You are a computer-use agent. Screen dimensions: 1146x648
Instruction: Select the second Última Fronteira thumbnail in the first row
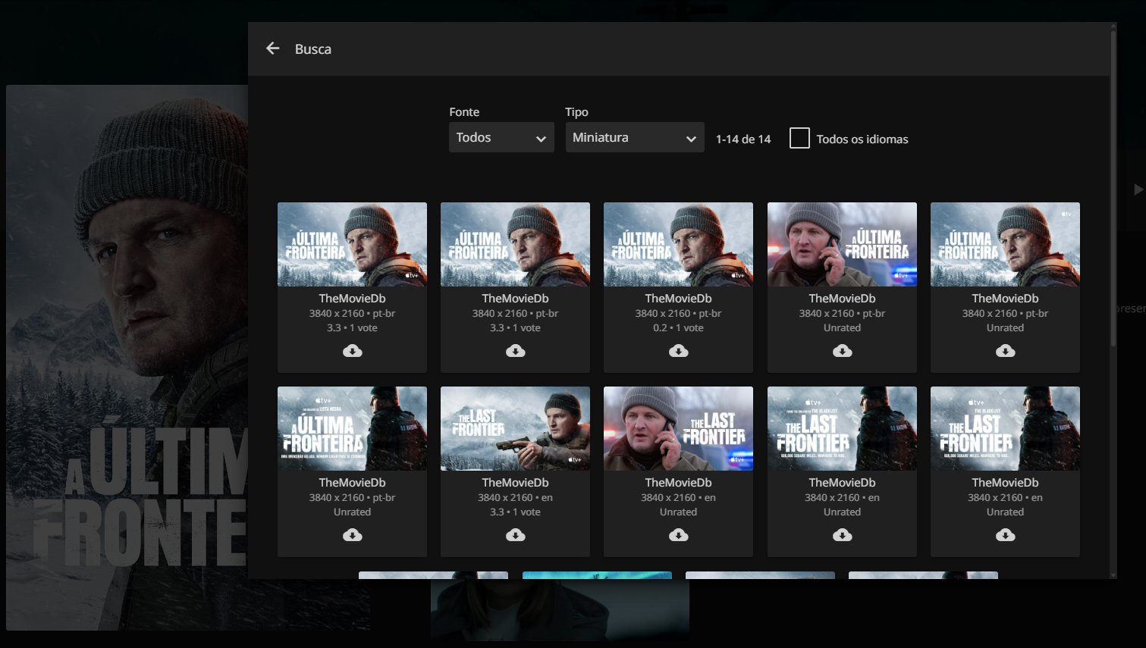[515, 244]
